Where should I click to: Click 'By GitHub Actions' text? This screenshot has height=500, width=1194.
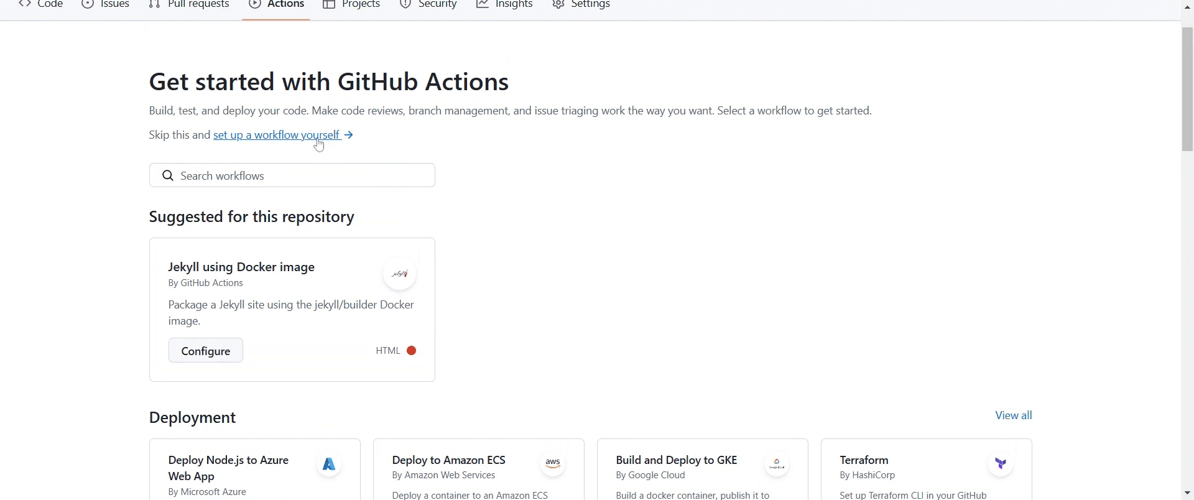coord(206,283)
